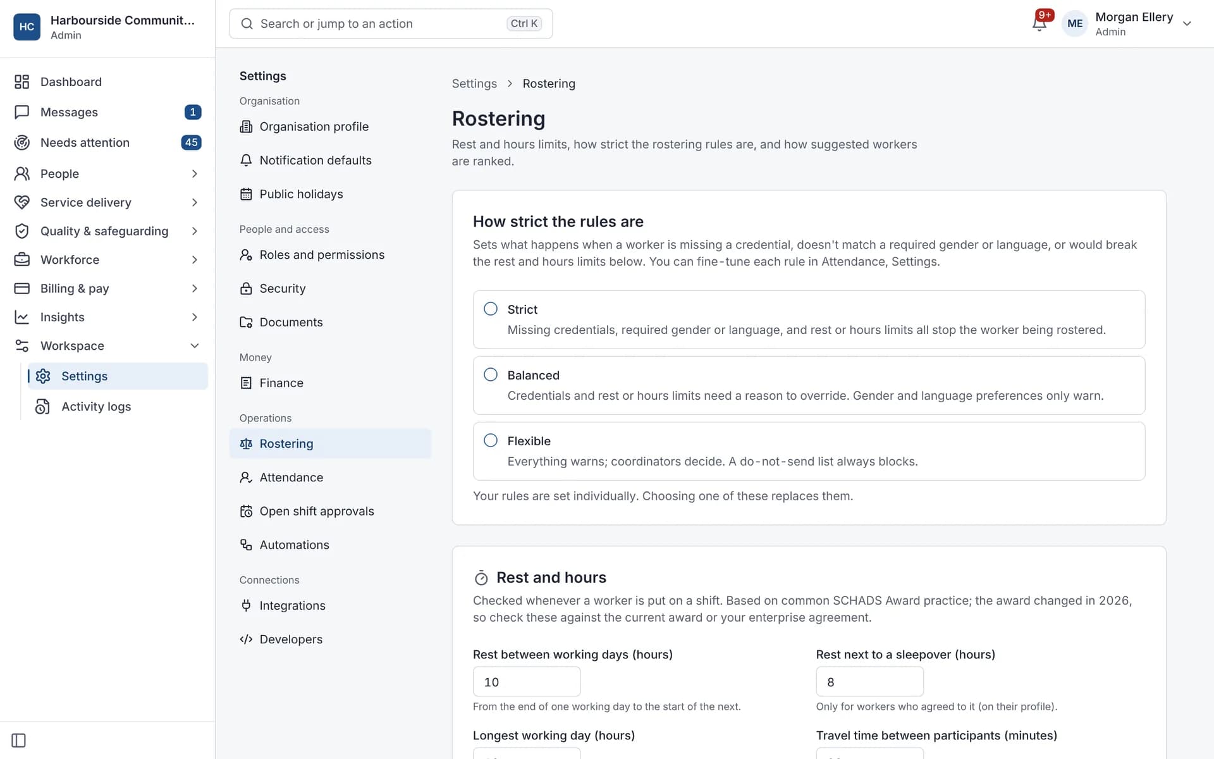
Task: Click the Notification defaults bell icon
Action: pyautogui.click(x=246, y=160)
